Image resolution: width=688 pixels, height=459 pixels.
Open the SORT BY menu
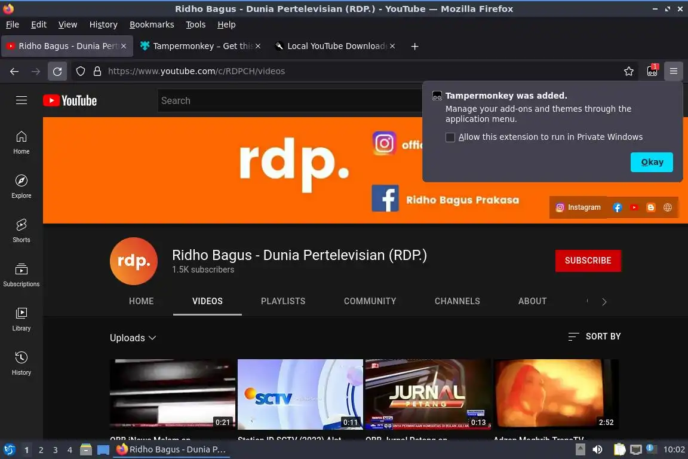click(595, 336)
